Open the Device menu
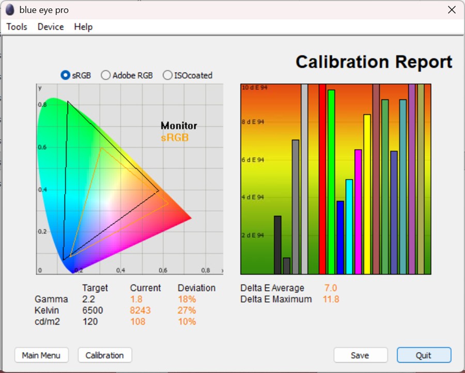The image size is (465, 373). pyautogui.click(x=51, y=27)
